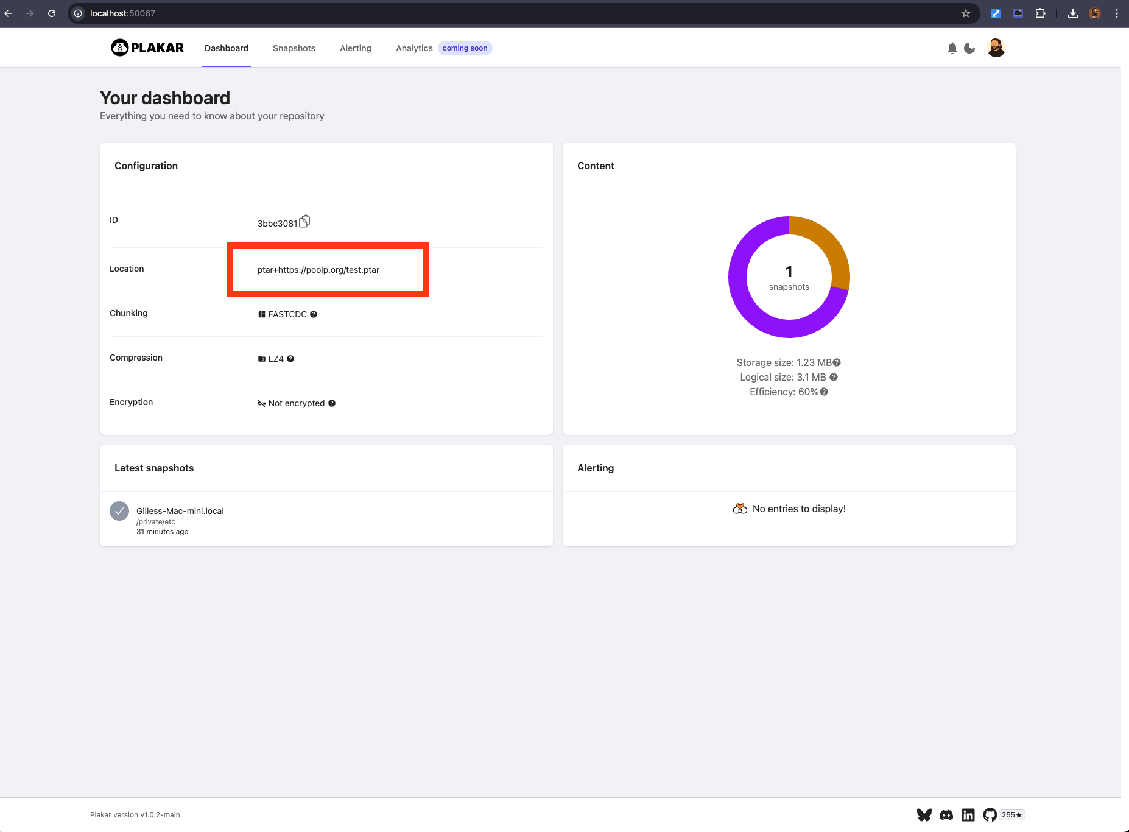This screenshot has height=832, width=1129.
Task: Click the Storage size help icon
Action: [x=837, y=362]
